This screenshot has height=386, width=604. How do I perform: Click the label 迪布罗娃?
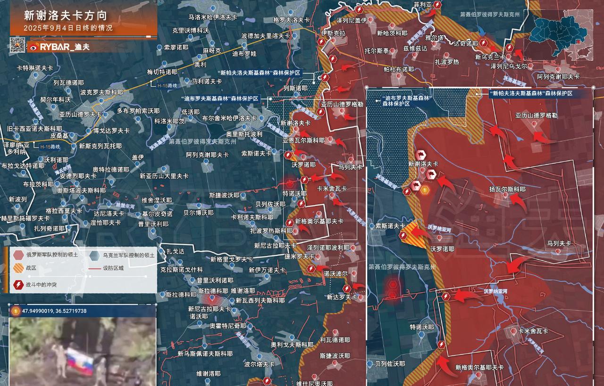(x=244, y=54)
